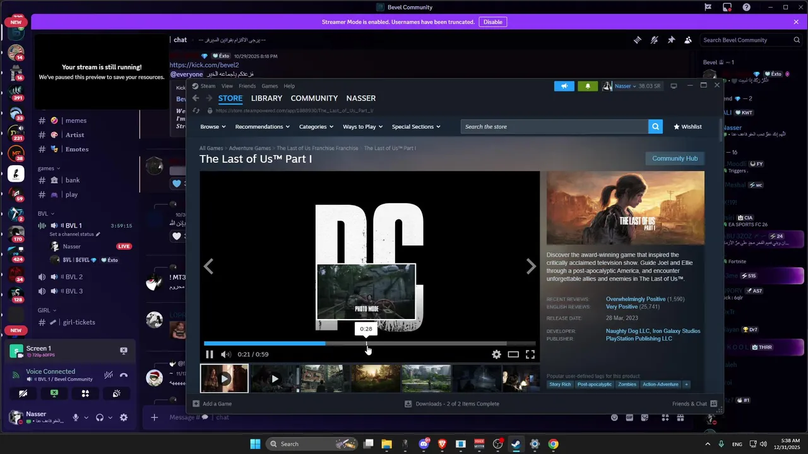Open the Games menu in Steam

click(x=270, y=86)
